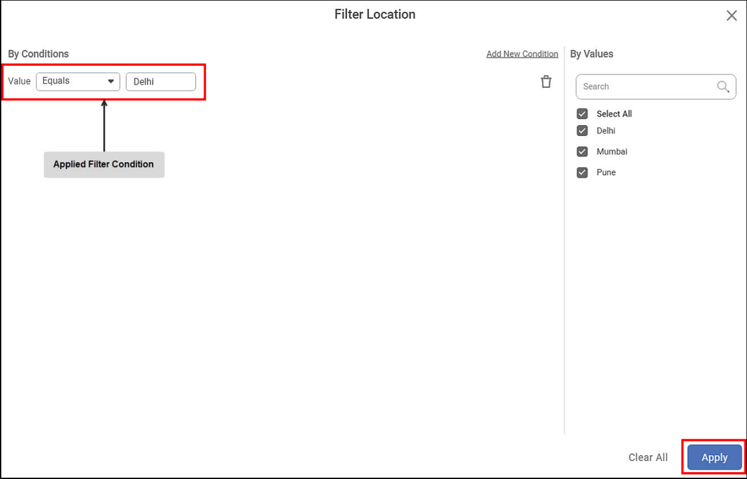Viewport: 747px width, 479px height.
Task: Apply the filter with the Apply button
Action: (x=714, y=457)
